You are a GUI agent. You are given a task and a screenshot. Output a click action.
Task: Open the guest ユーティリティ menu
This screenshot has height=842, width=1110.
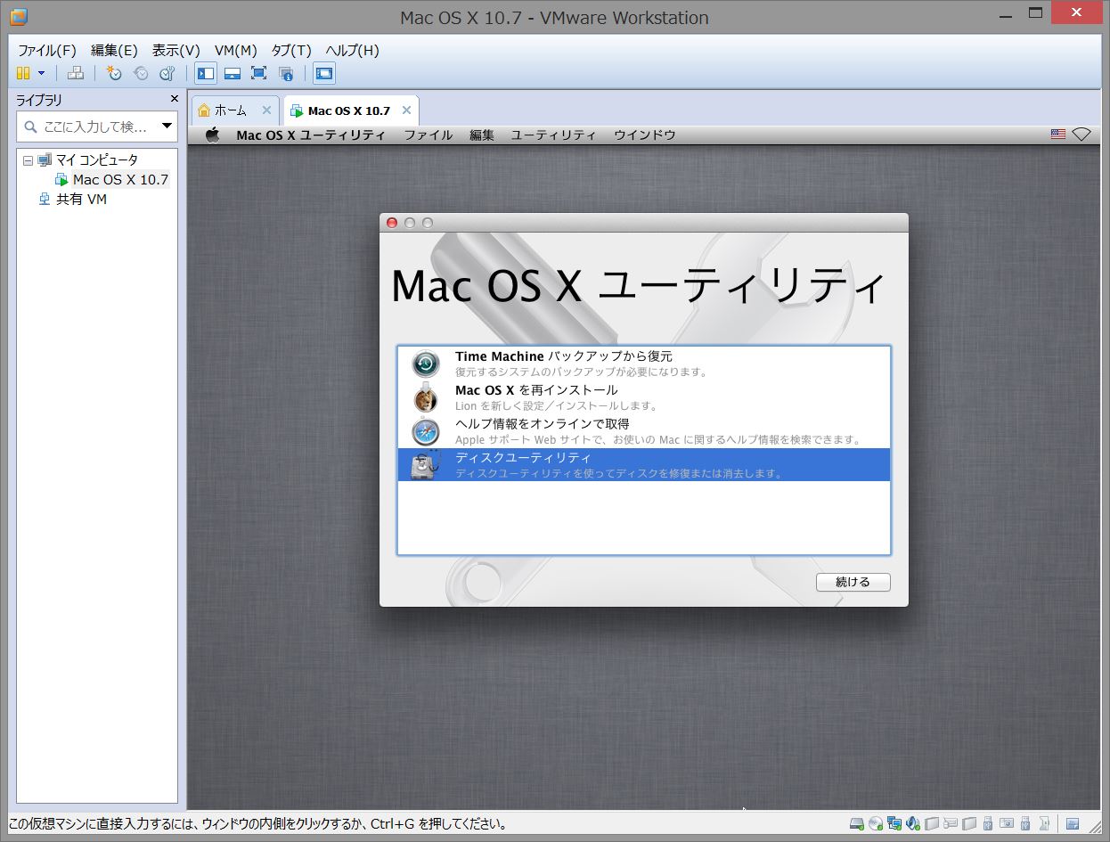(x=553, y=135)
